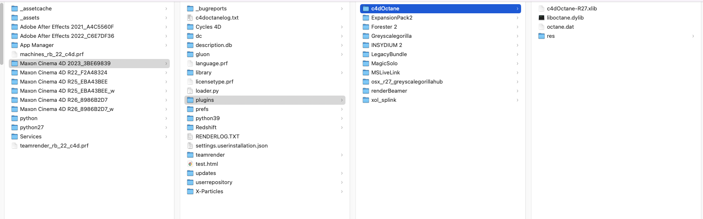Screen dimensions: 703x219
Task: Expand the _assets folder chevron
Action: (166, 17)
